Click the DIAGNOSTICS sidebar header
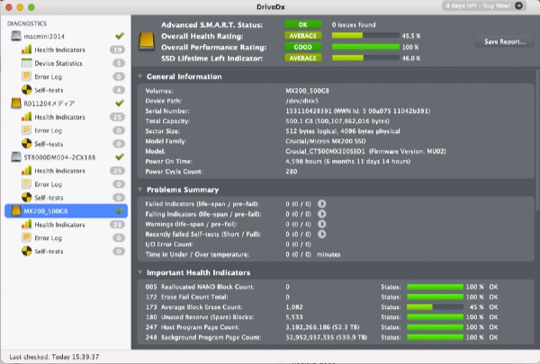This screenshot has width=540, height=364. [27, 23]
